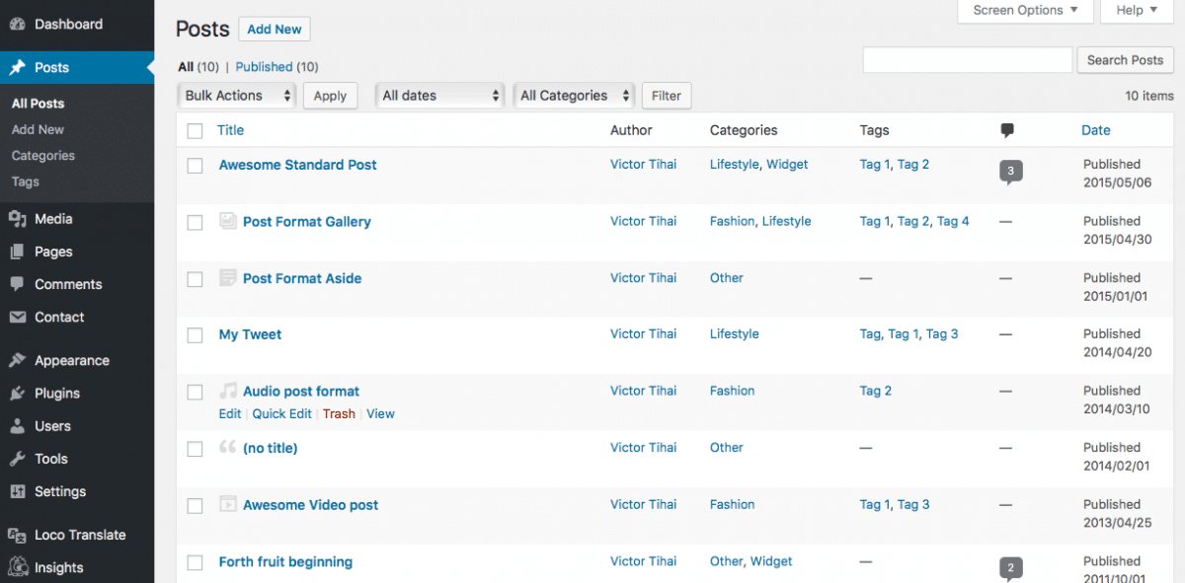Go to Categories in the Posts submenu
Image resolution: width=1185 pixels, height=583 pixels.
43,156
